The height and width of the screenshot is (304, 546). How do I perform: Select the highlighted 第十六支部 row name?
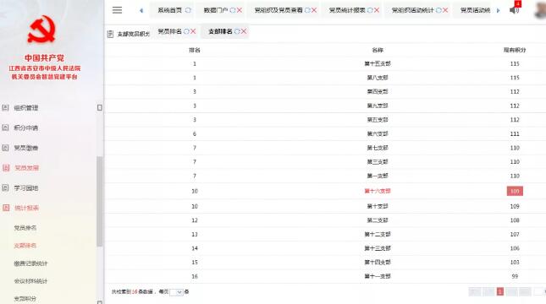(x=378, y=191)
